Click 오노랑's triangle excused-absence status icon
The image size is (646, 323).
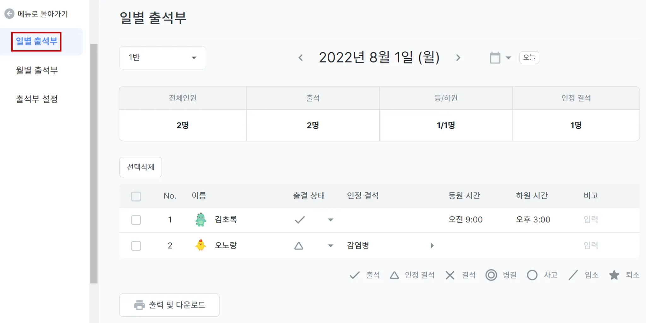pos(299,246)
